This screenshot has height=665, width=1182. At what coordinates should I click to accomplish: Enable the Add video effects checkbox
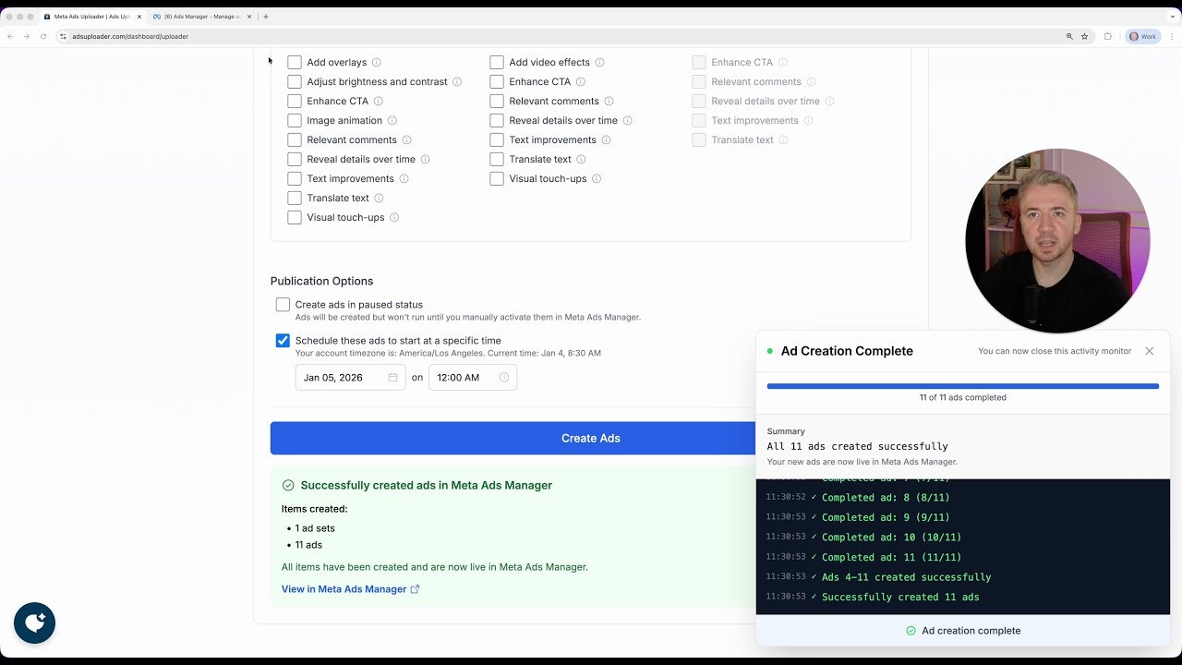[x=497, y=63]
